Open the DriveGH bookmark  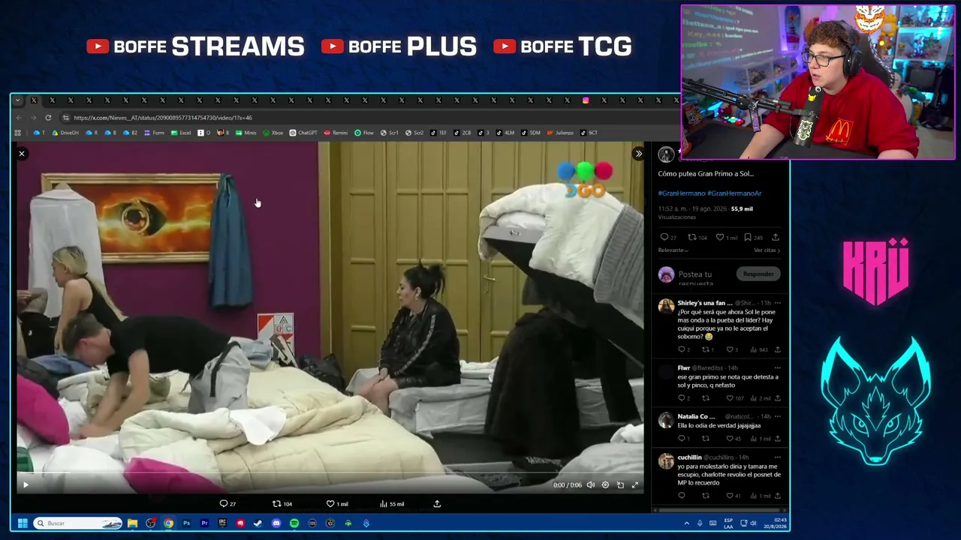[x=65, y=133]
